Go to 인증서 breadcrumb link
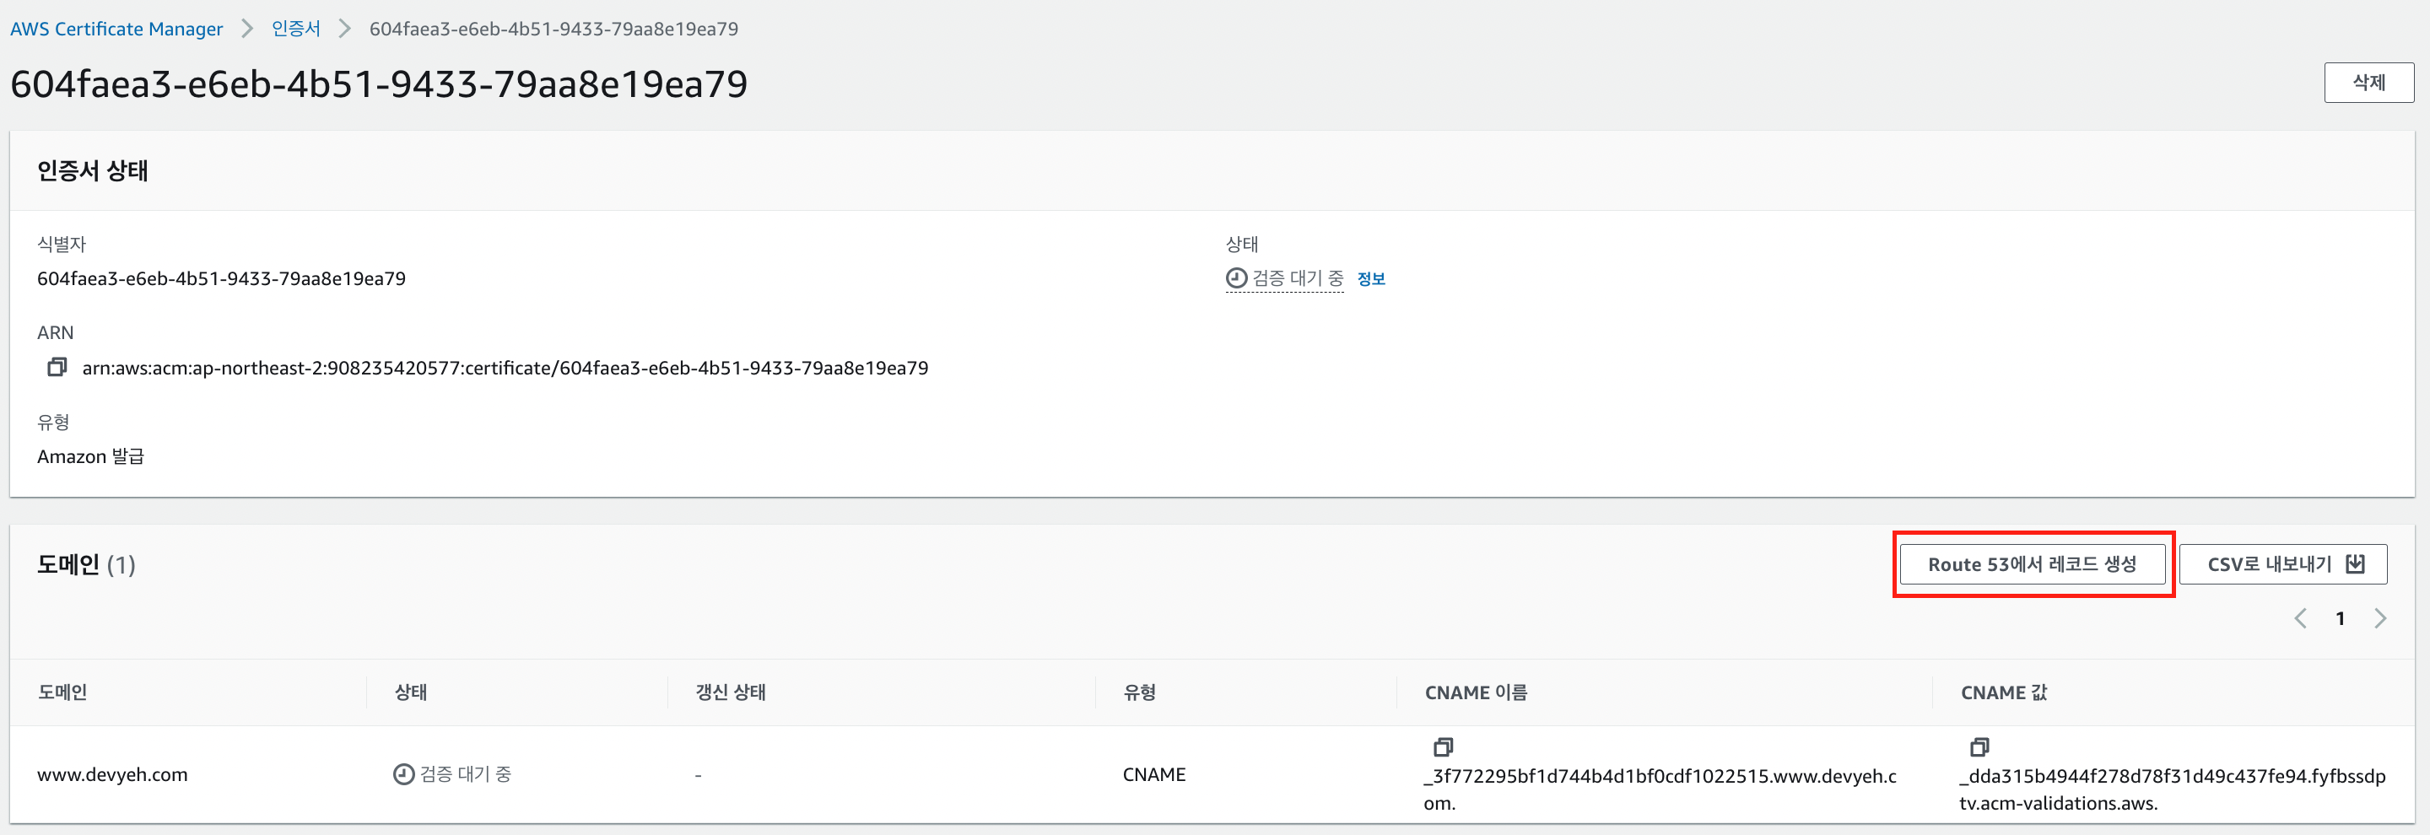The image size is (2430, 835). (x=296, y=29)
